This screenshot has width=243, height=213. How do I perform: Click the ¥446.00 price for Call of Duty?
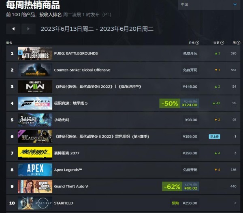click(x=190, y=86)
